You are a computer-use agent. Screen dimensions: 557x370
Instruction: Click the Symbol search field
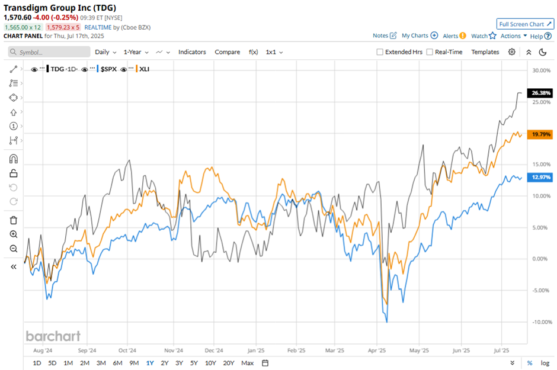pyautogui.click(x=49, y=52)
